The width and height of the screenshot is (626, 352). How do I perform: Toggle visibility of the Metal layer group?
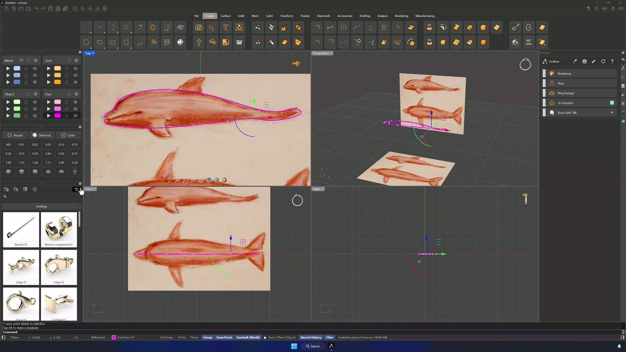36,60
